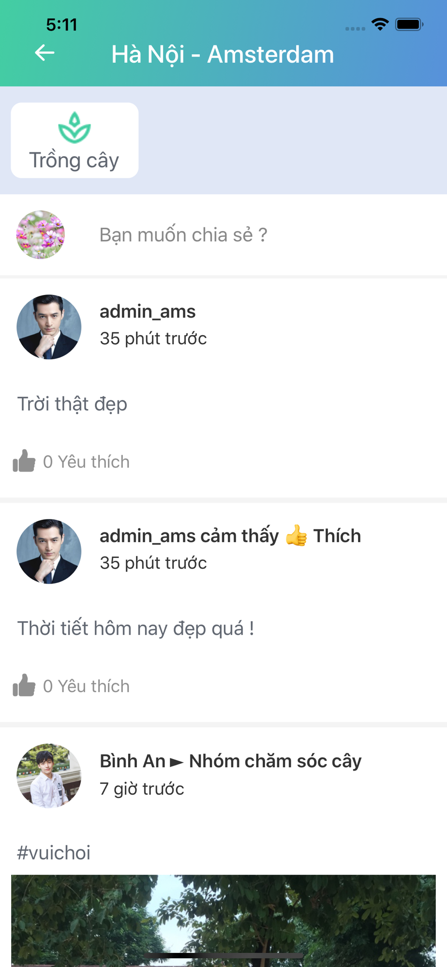447x967 pixels.
Task: Tap the Bình An name link
Action: 133,761
